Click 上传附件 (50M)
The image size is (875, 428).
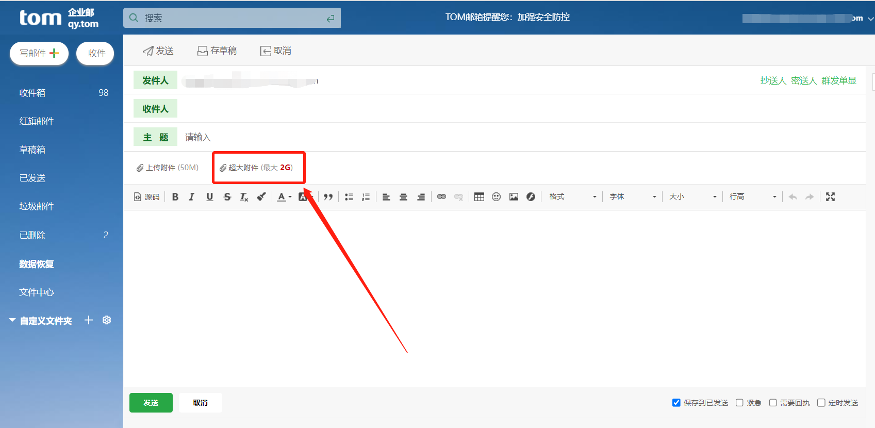[x=168, y=168]
